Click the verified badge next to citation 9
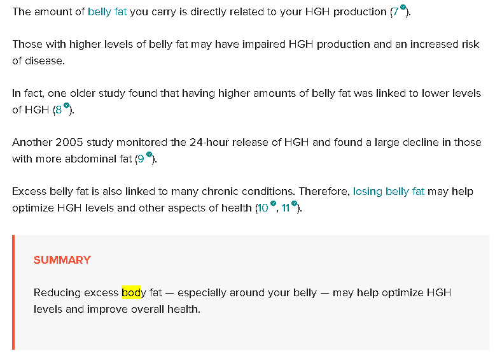 click(x=149, y=154)
